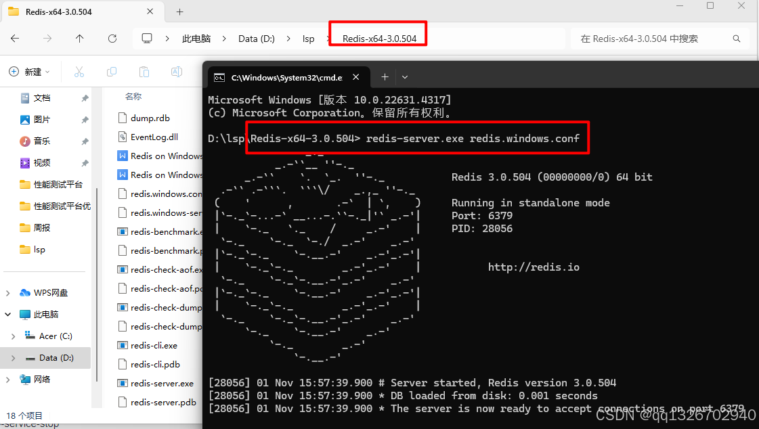
Task: Click 此电脑 in the address breadcrumb
Action: coord(196,39)
